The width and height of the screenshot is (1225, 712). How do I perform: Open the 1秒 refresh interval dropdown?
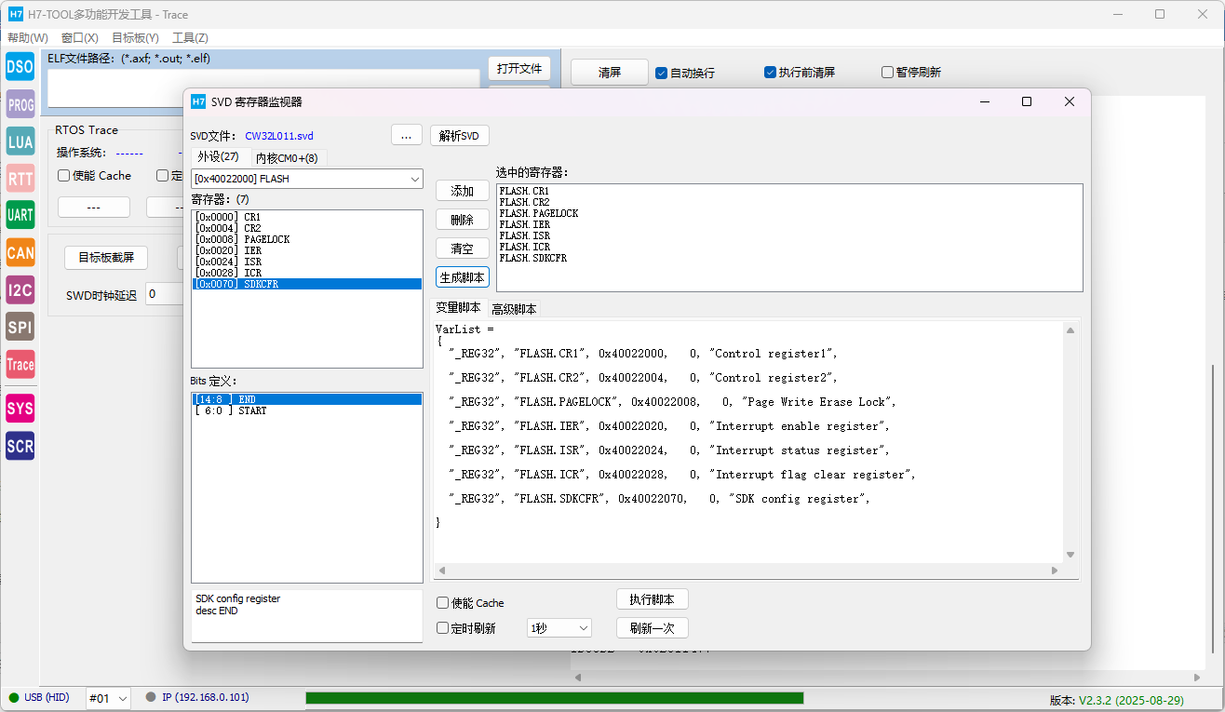click(x=559, y=628)
